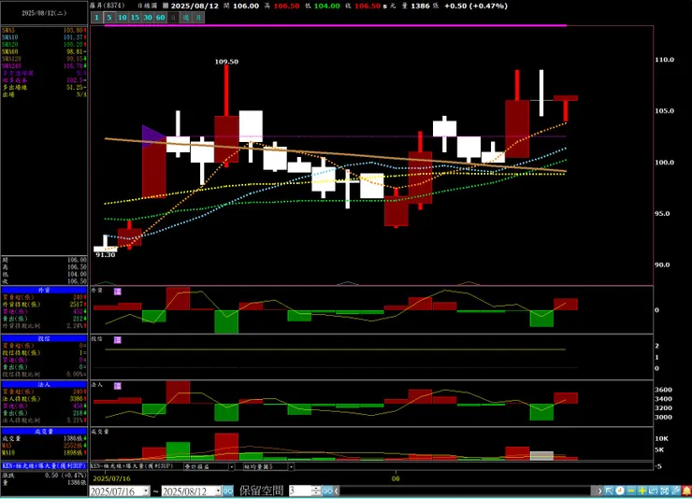Select the 5-minute timeframe button

tap(109, 18)
